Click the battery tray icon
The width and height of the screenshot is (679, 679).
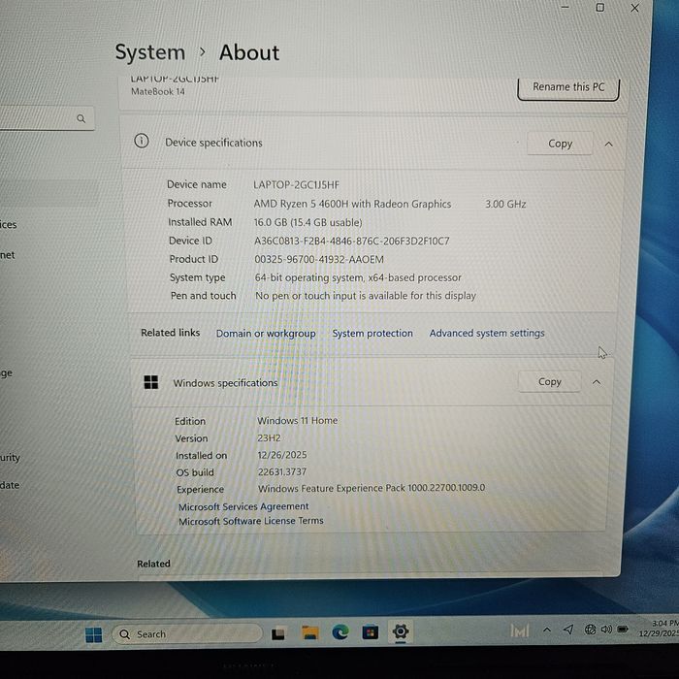623,629
